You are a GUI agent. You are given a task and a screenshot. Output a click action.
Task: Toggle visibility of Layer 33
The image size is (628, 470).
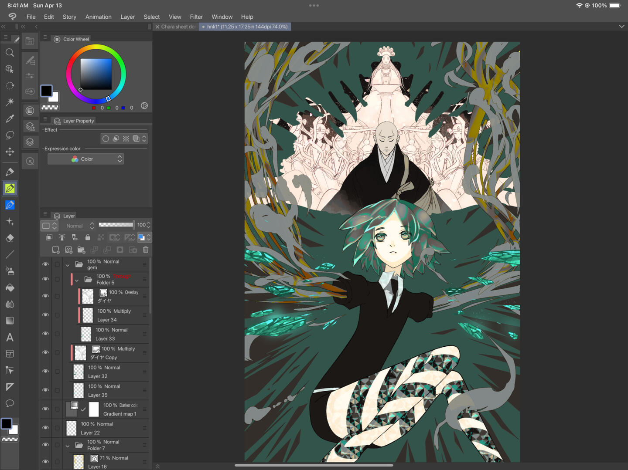[45, 334]
